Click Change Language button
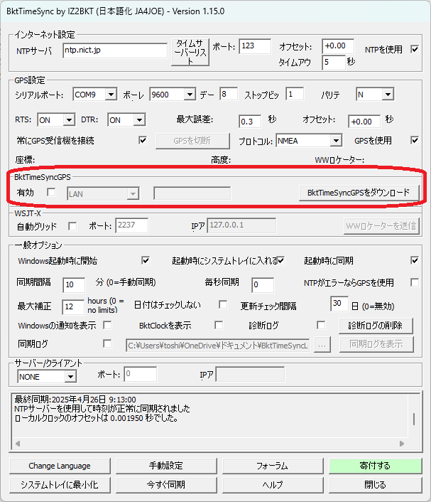This screenshot has height=502, width=431. (x=60, y=466)
